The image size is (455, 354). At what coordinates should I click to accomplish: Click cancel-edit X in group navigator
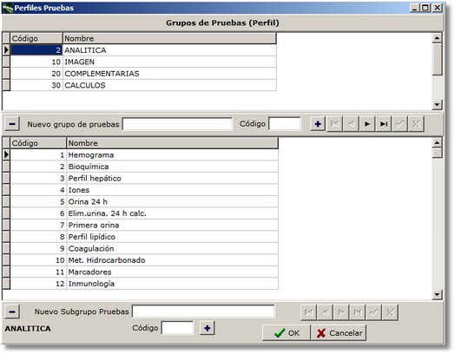[416, 124]
